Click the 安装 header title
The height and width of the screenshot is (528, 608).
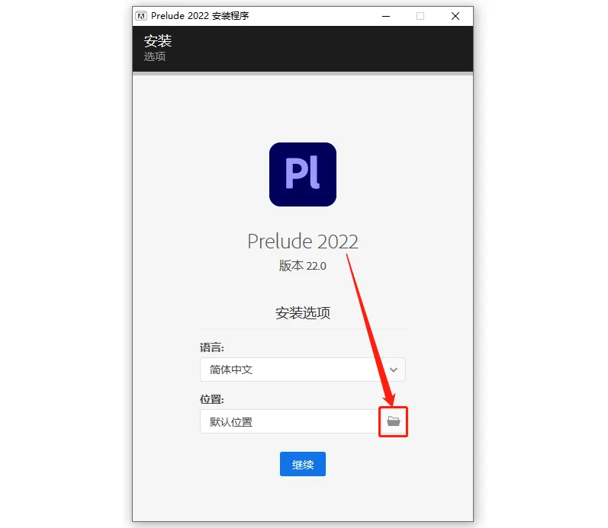[158, 40]
